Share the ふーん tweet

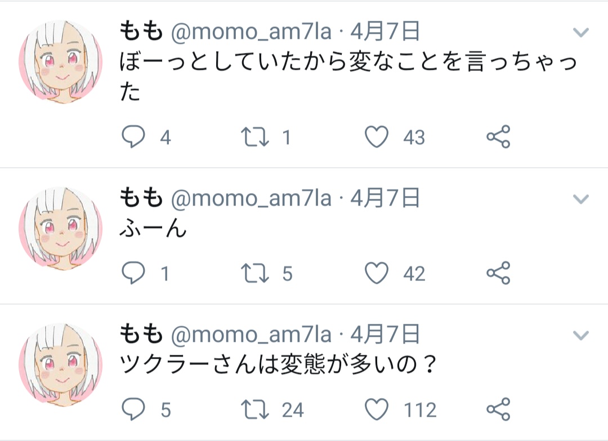tap(498, 274)
